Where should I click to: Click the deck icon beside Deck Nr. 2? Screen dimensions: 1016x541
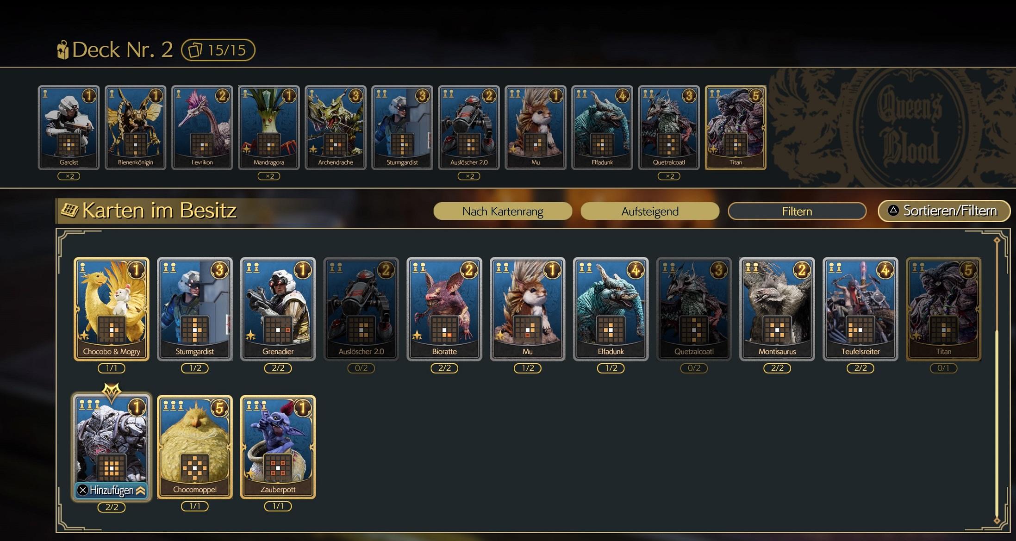tap(62, 50)
